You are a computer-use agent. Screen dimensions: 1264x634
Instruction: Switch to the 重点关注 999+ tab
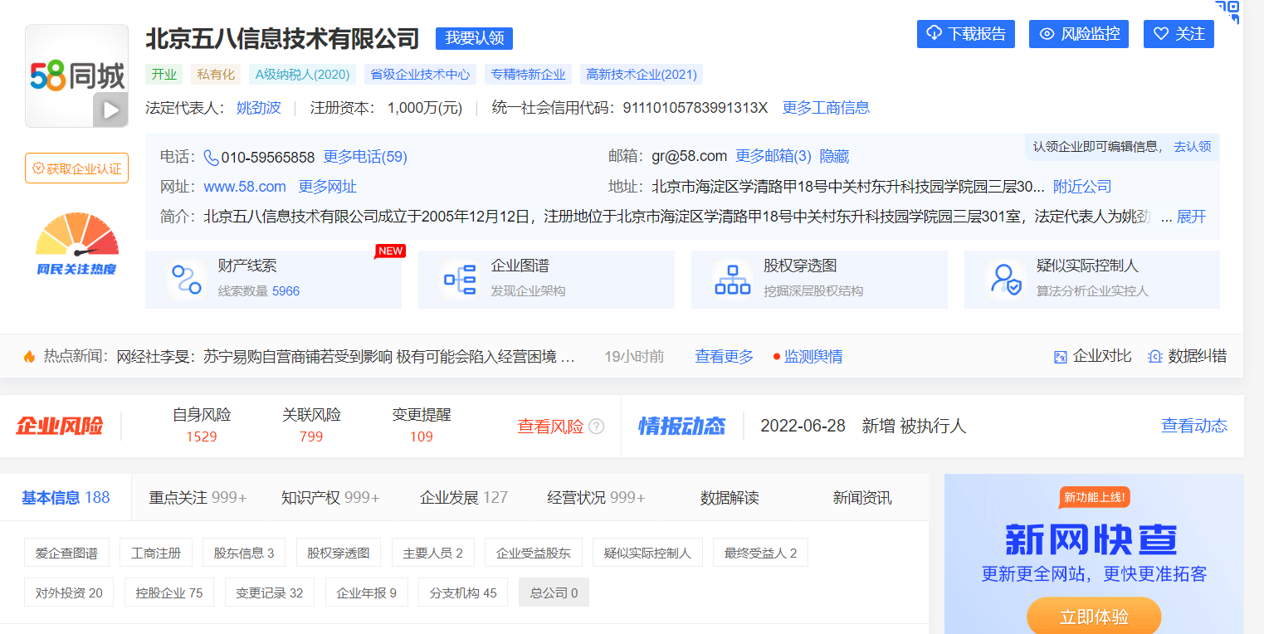click(198, 498)
